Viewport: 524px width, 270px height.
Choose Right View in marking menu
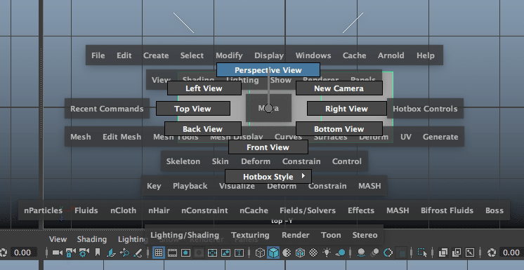click(346, 109)
